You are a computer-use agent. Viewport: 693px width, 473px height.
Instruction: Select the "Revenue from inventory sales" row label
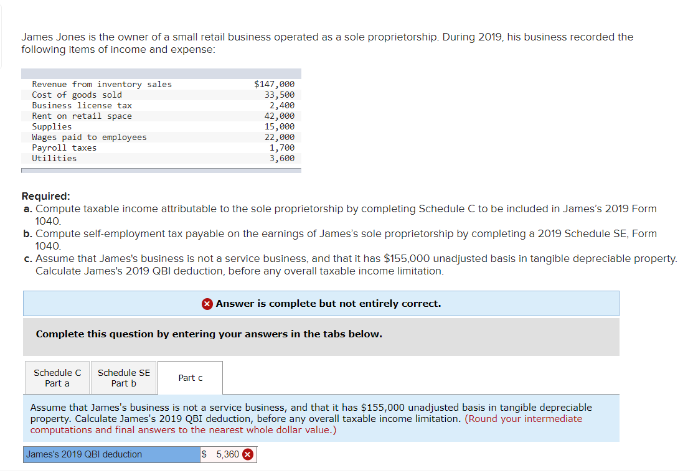click(x=101, y=85)
